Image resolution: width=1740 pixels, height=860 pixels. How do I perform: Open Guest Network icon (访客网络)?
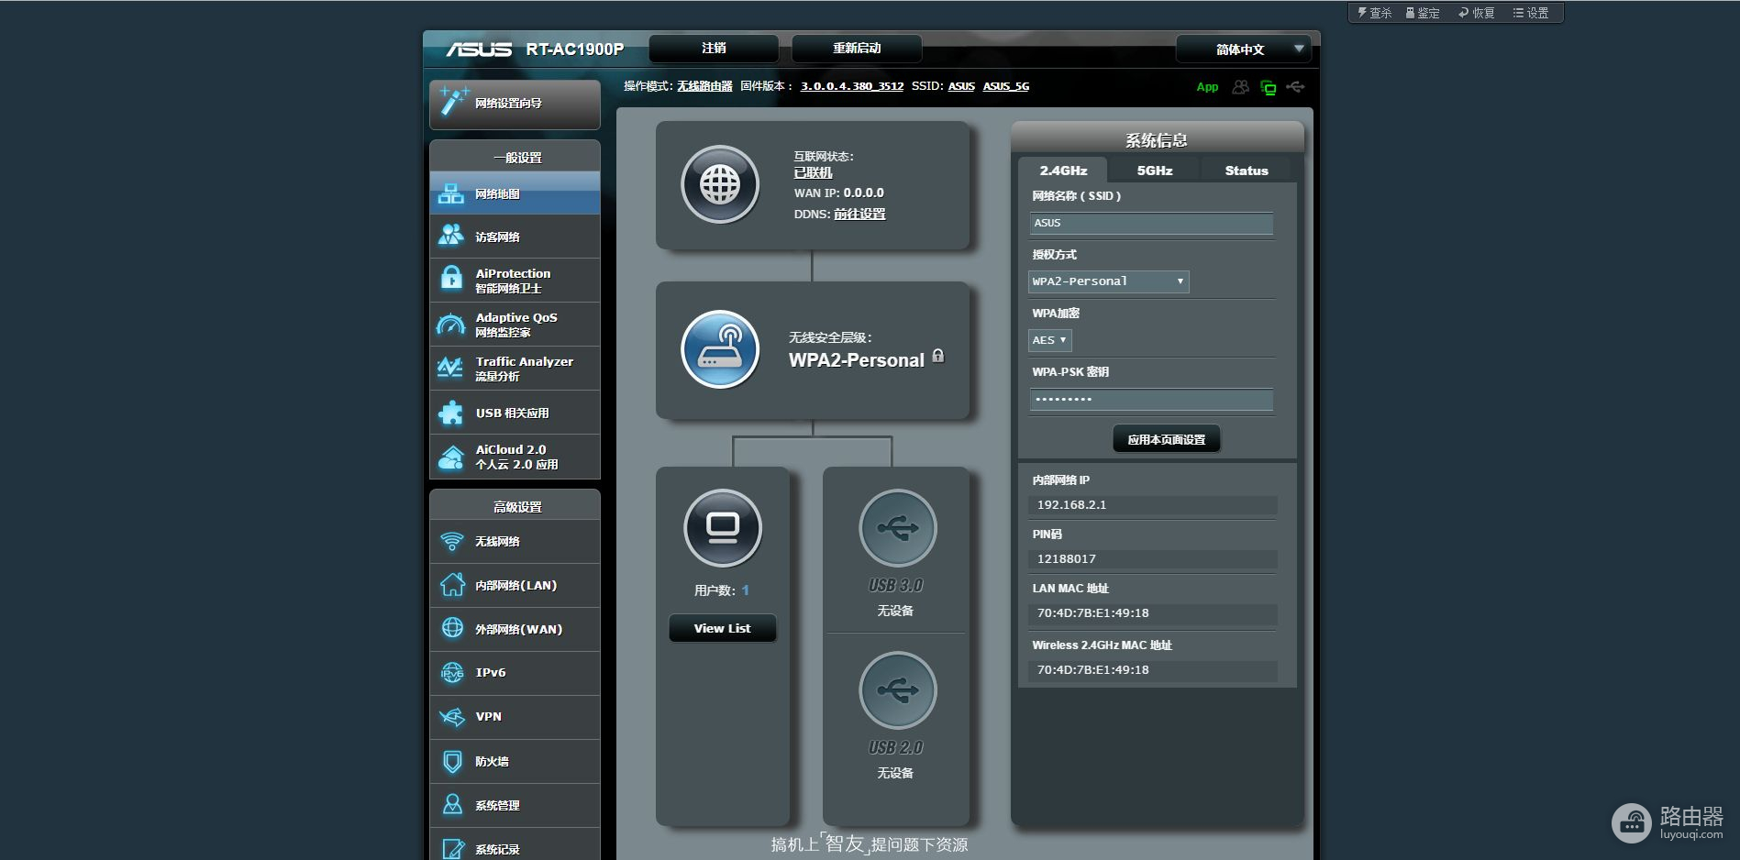451,237
